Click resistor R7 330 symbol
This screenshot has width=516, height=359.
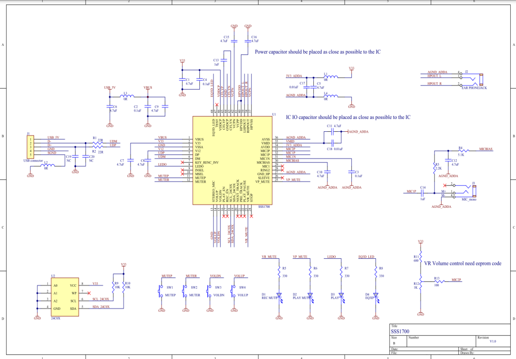click(x=341, y=272)
